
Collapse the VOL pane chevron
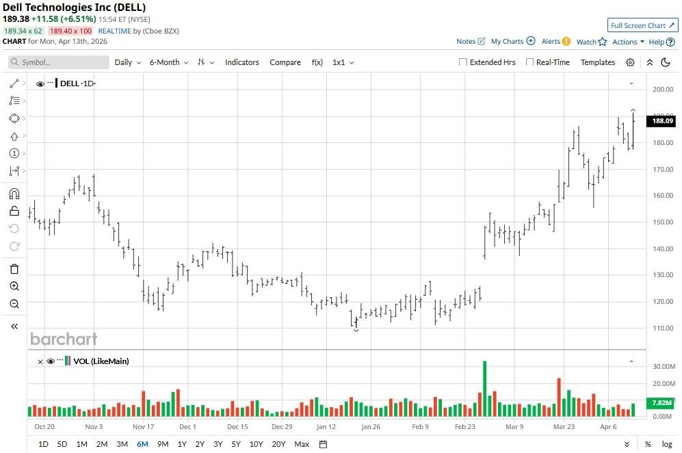pyautogui.click(x=631, y=361)
